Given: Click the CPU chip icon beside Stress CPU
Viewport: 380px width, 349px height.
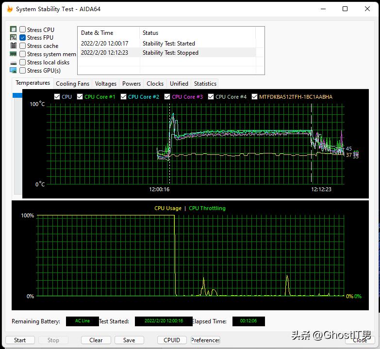Looking at the screenshot, I should pyautogui.click(x=13, y=30).
